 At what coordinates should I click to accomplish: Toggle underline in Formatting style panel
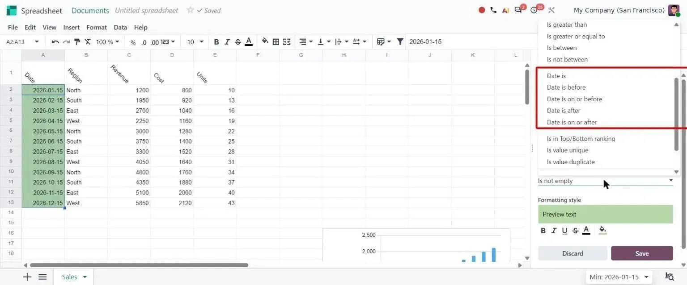point(565,231)
